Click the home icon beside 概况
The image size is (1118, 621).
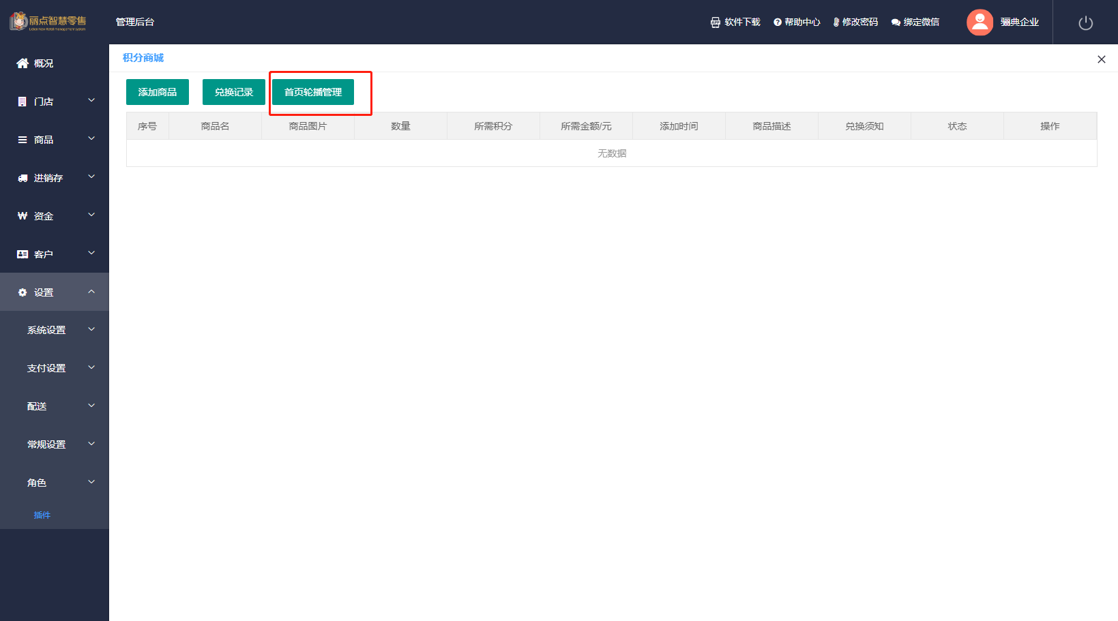point(23,63)
